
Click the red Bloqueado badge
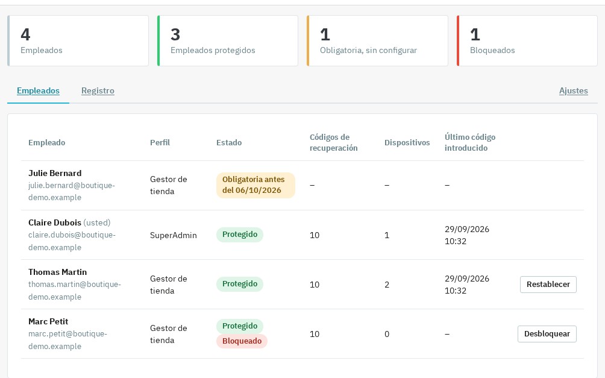[242, 341]
